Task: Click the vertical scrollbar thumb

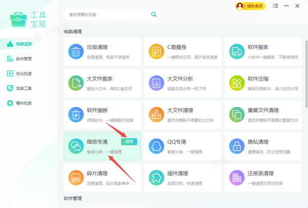Action: point(306,74)
